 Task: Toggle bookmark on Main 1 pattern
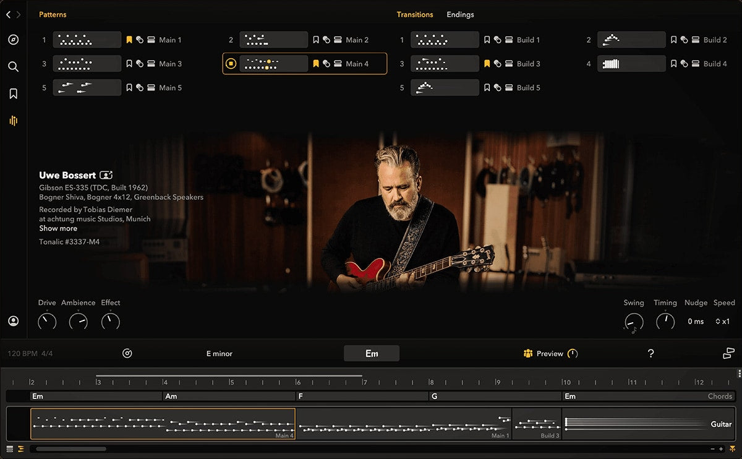[x=129, y=40]
